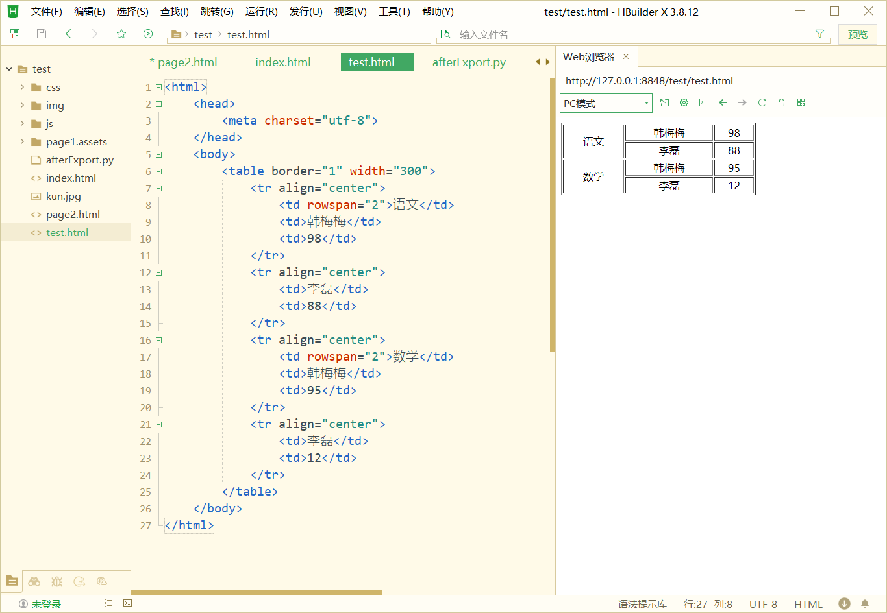
Task: Open the project manager folder icon at bottom
Action: click(x=12, y=581)
